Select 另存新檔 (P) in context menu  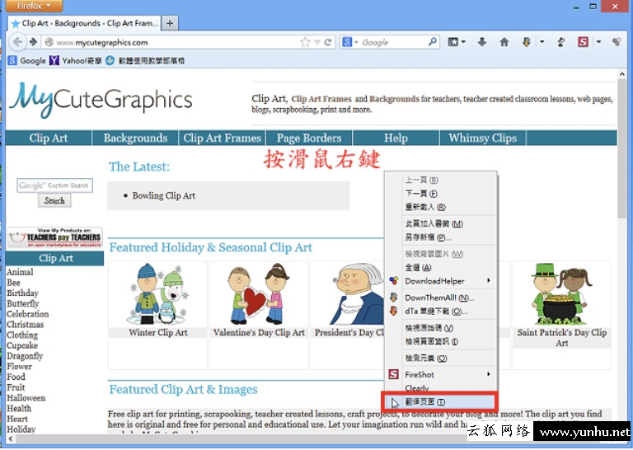(x=441, y=237)
